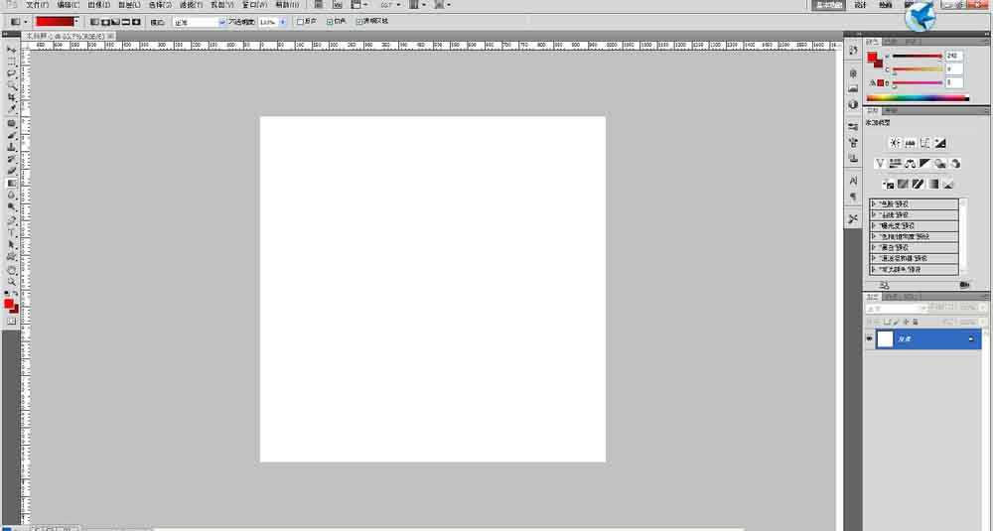Select the Lasso tool
Viewport: 993px width, 531px height.
pos(12,72)
